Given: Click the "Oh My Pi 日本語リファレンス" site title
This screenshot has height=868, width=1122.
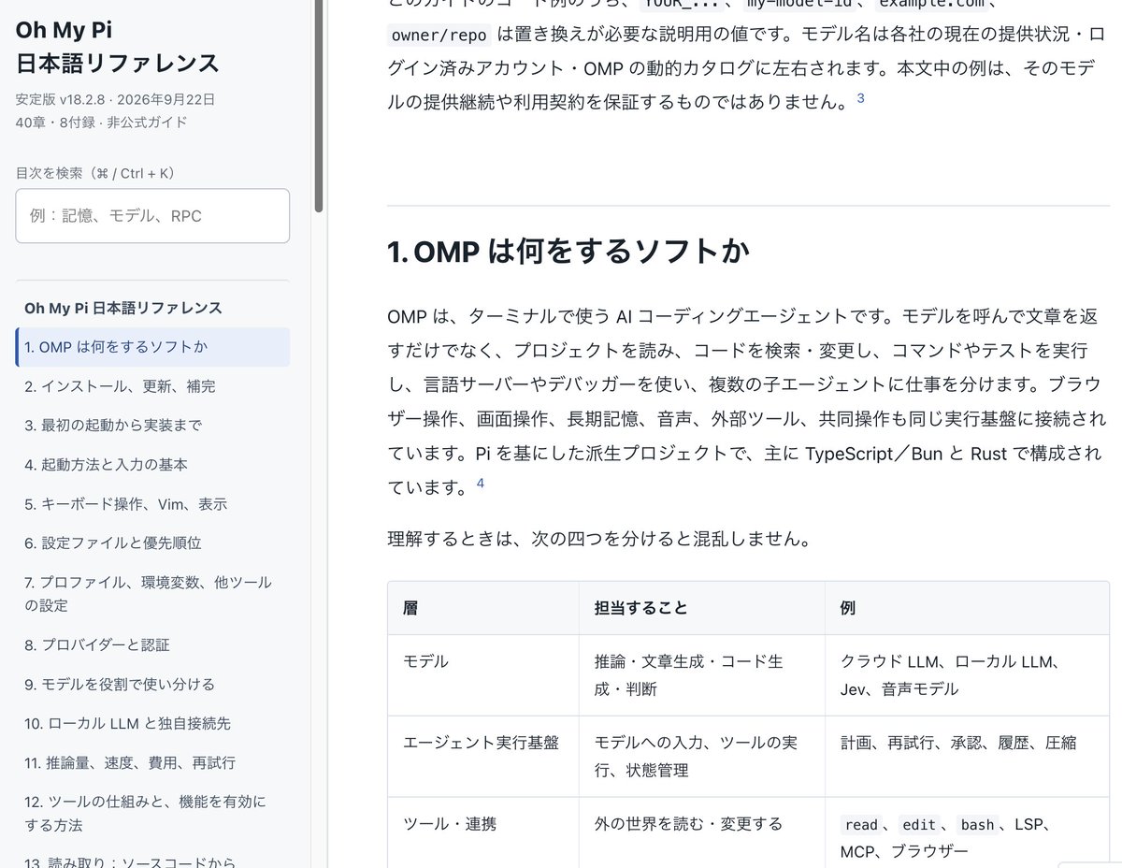Looking at the screenshot, I should [118, 46].
